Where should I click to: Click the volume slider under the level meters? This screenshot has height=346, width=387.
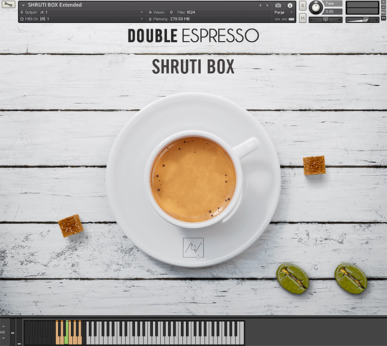362,20
